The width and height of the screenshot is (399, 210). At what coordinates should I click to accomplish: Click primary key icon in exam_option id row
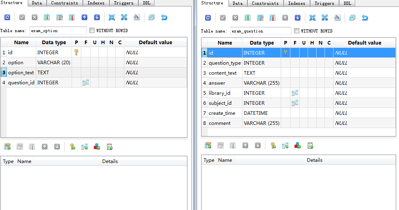click(76, 52)
